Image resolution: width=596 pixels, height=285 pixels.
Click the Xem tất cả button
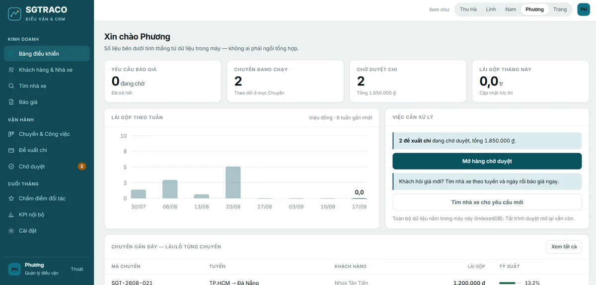564,247
